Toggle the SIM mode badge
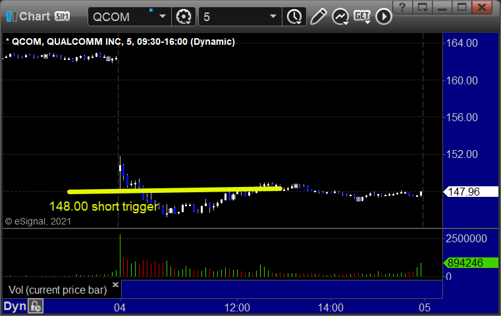Screen dimensions: 501x316 [x=62, y=16]
